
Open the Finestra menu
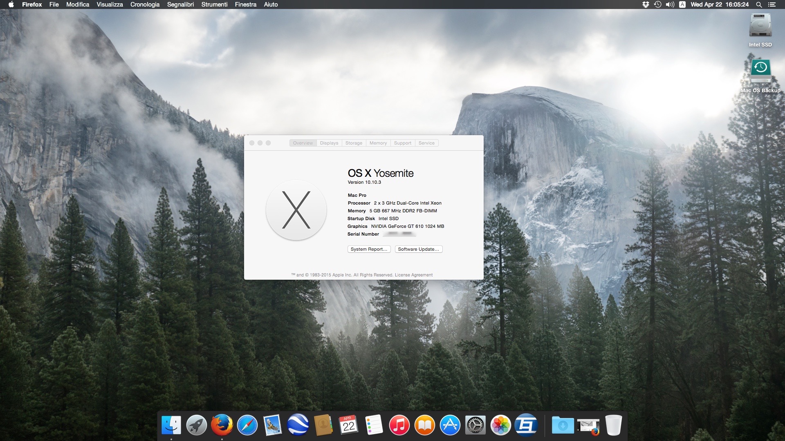[x=246, y=4]
